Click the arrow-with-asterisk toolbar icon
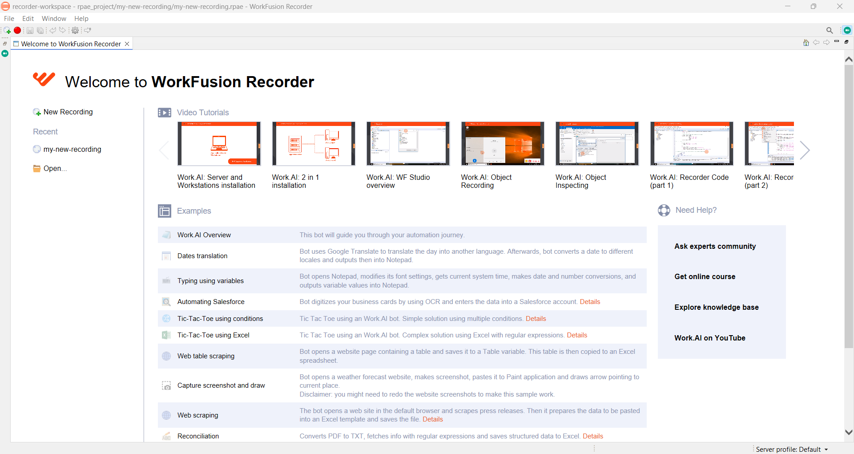The height and width of the screenshot is (454, 854). [x=88, y=30]
